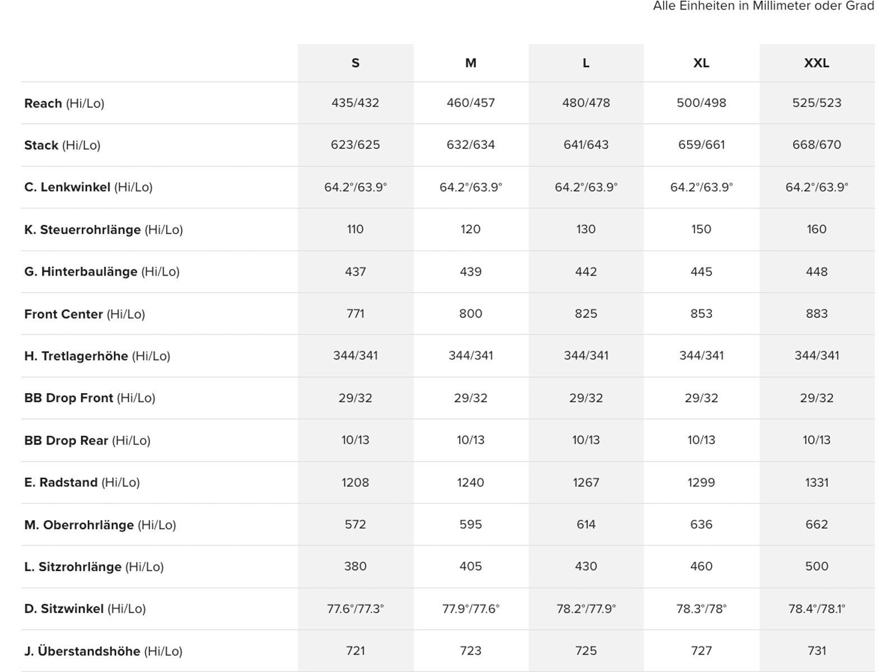The width and height of the screenshot is (896, 672).
Task: Click the H. Tretlagerhöhe row label
Action: coord(97,356)
